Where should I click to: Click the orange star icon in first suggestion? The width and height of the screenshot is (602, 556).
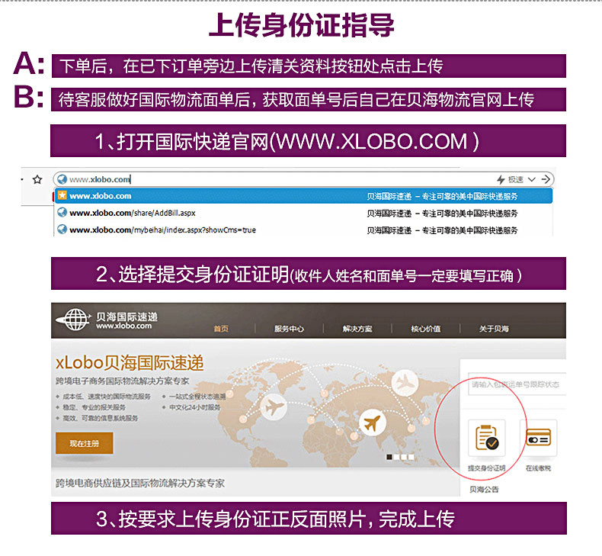coord(62,195)
